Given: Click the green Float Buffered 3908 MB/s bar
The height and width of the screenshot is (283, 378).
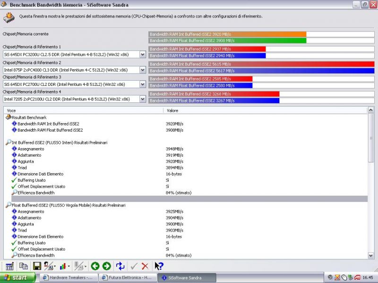Looking at the screenshot, I should (x=227, y=41).
